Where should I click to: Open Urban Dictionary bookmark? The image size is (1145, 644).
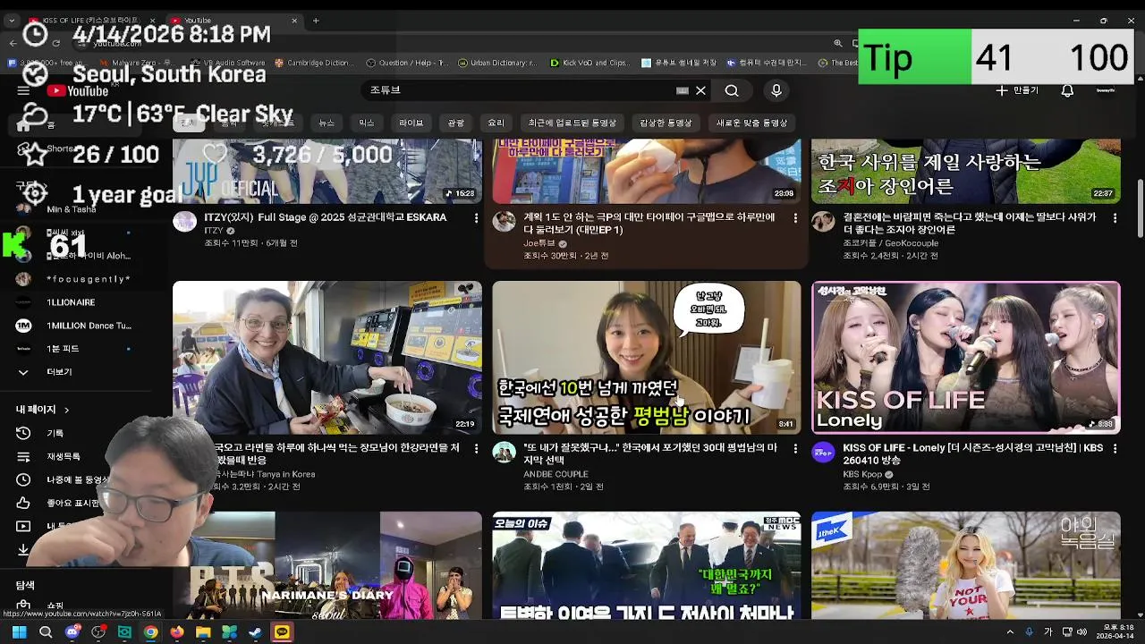point(497,63)
